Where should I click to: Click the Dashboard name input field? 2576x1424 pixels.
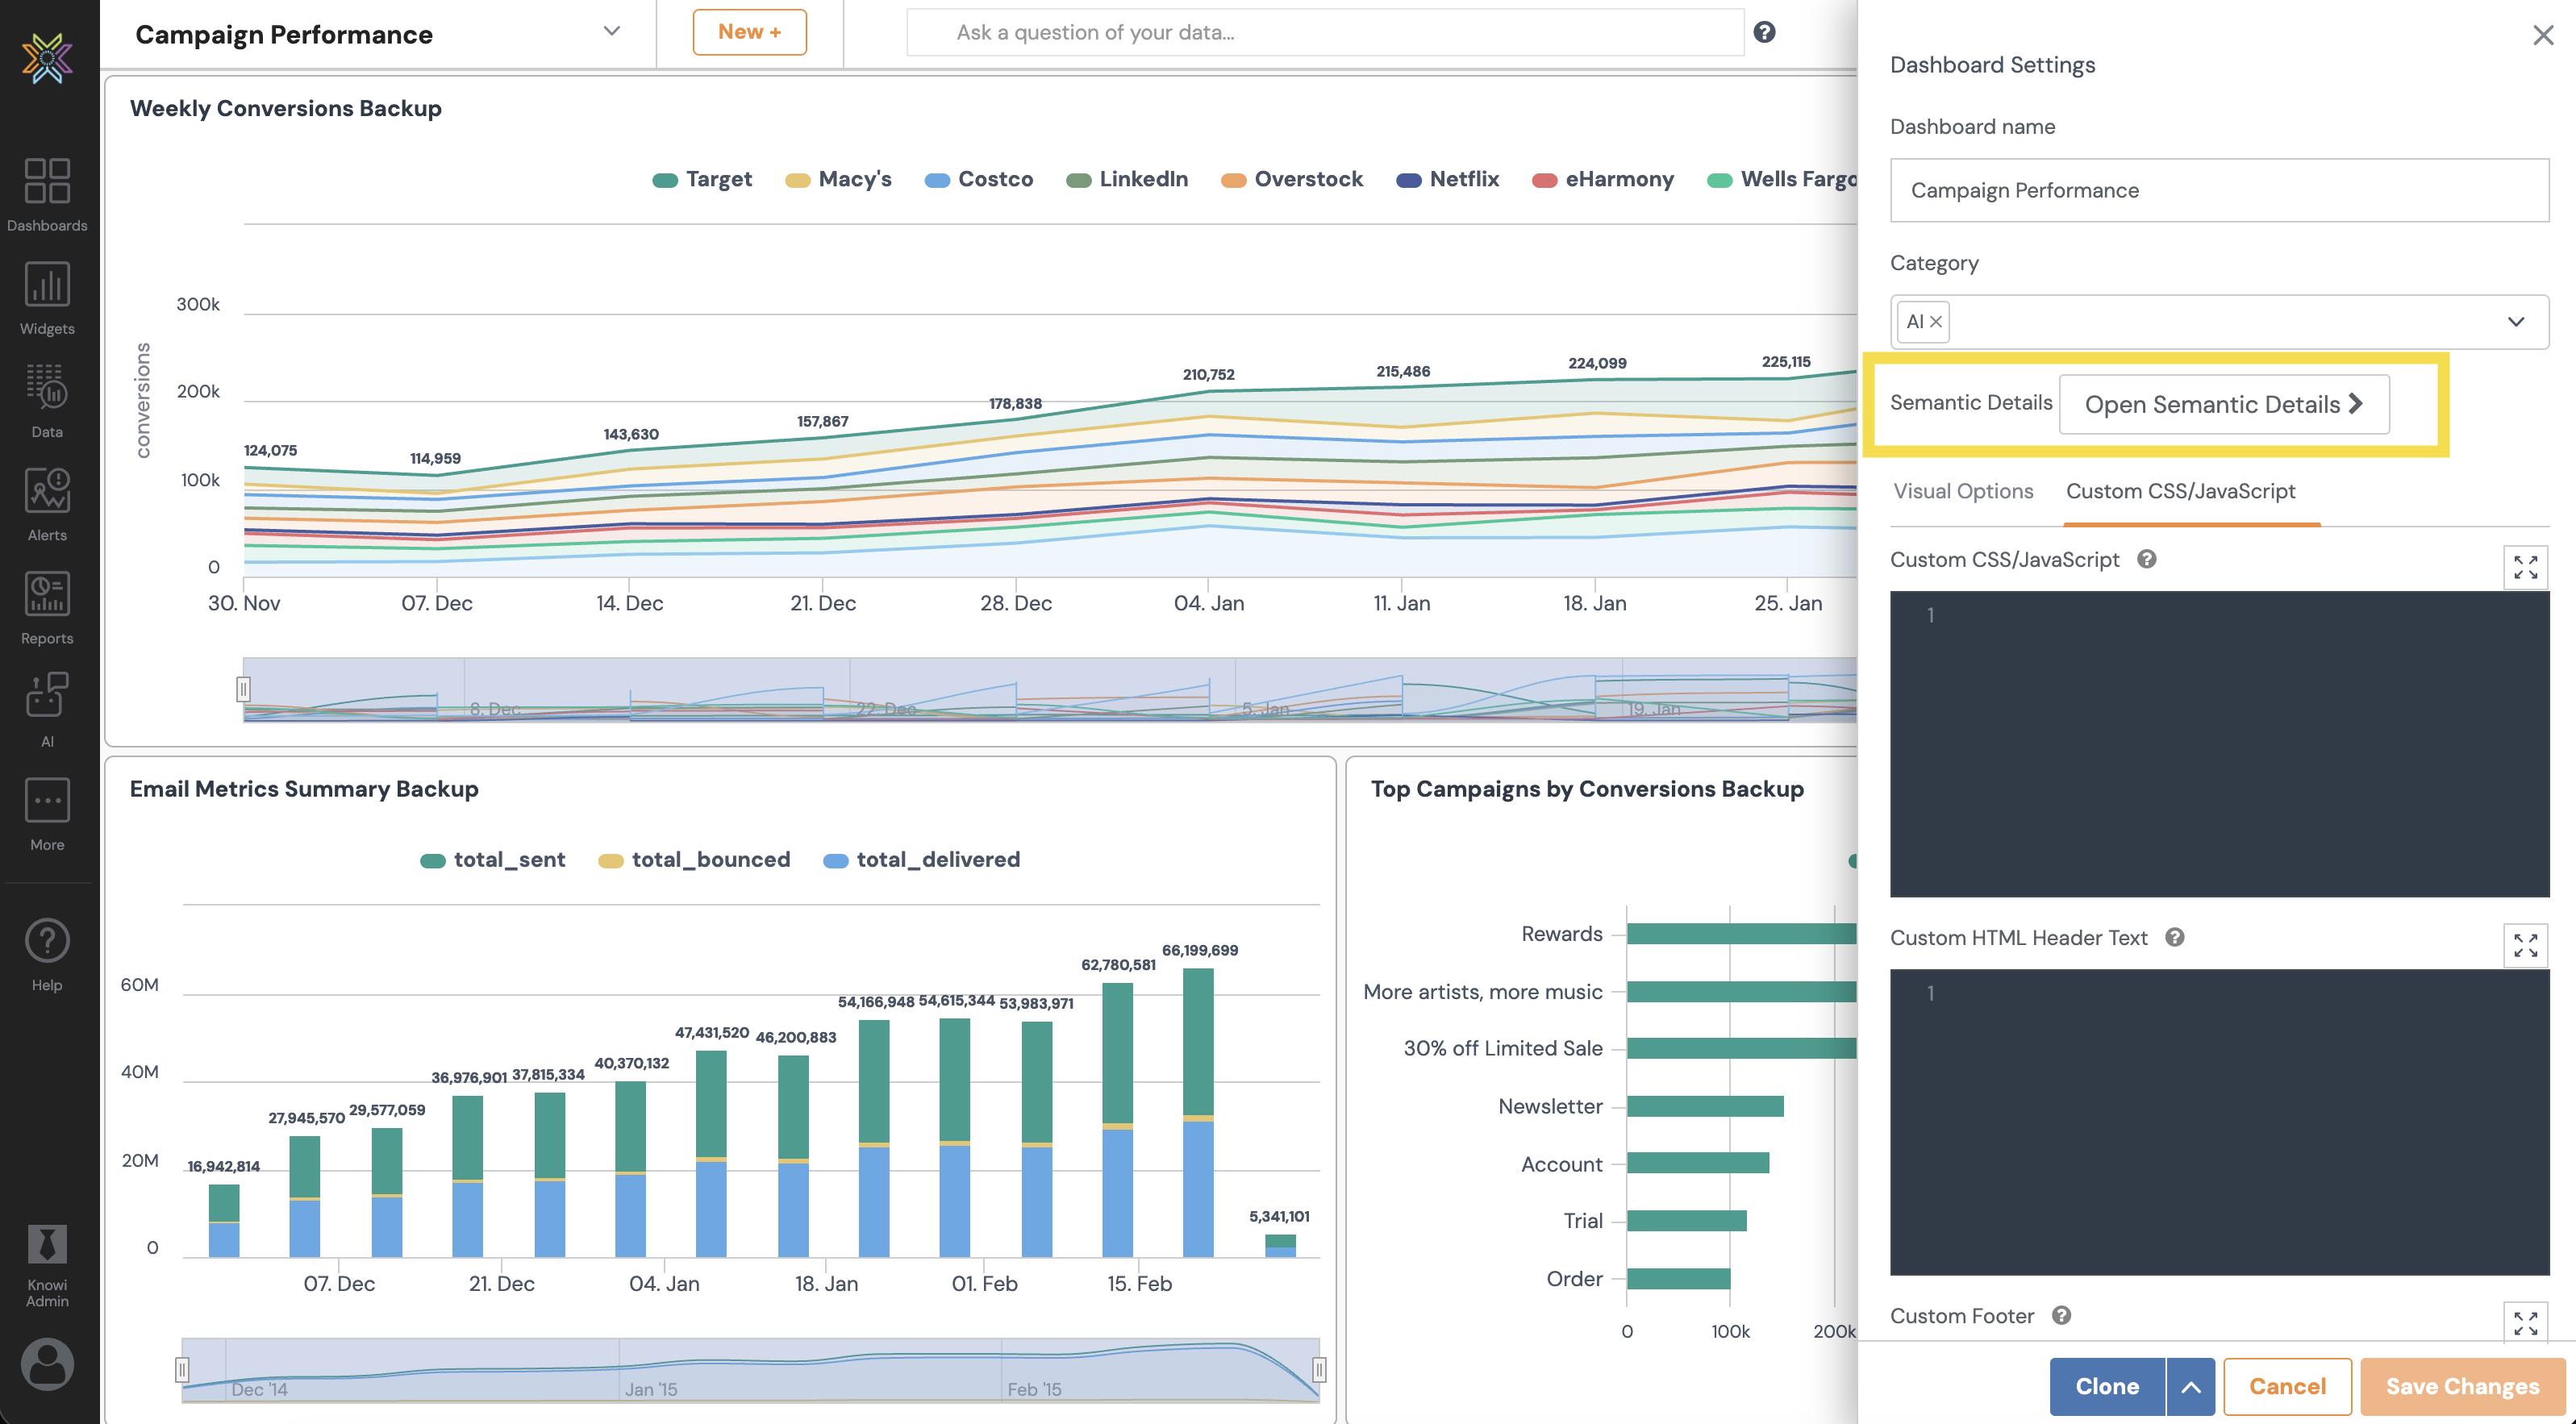2219,190
